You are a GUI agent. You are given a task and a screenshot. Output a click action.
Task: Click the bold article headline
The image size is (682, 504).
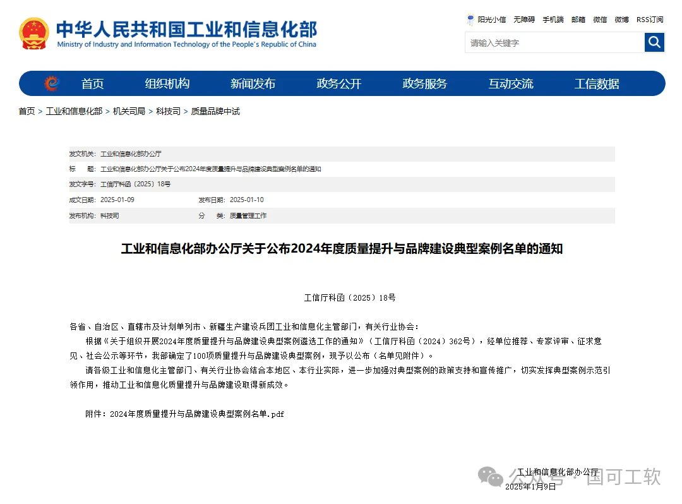[342, 249]
